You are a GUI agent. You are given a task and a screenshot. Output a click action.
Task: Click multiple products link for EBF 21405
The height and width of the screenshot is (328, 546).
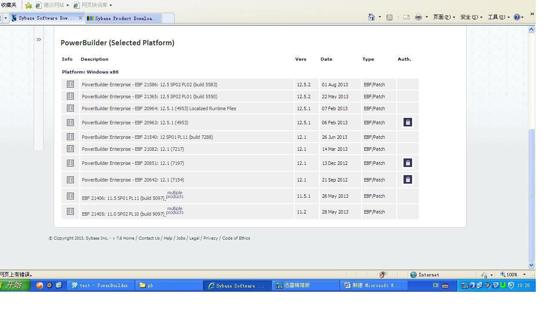tap(175, 211)
